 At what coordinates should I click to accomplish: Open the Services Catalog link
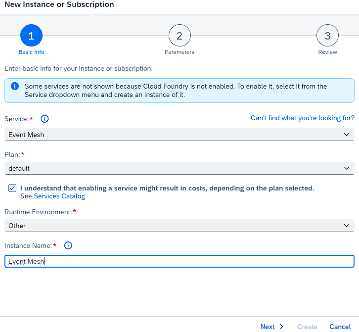(x=59, y=196)
